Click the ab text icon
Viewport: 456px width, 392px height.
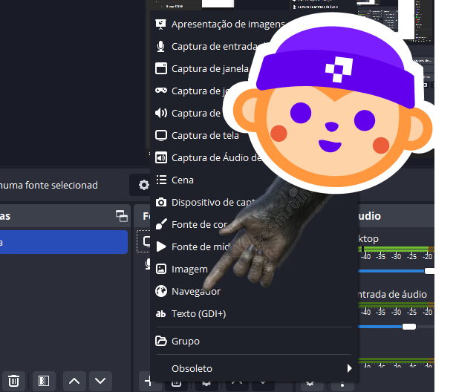[x=160, y=314]
